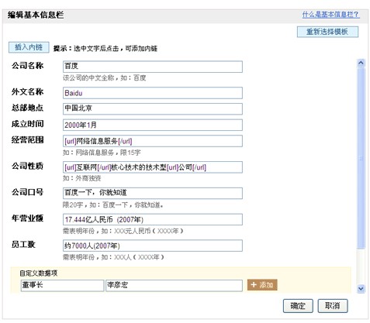Click the 年营业额 field showing 17.444亿人民币

[153, 219]
